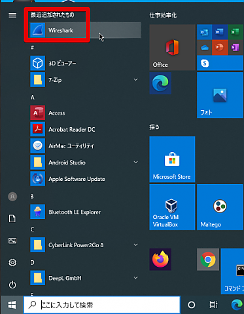Click the 'C' letter group header
244x314 pixels.
tap(32, 229)
